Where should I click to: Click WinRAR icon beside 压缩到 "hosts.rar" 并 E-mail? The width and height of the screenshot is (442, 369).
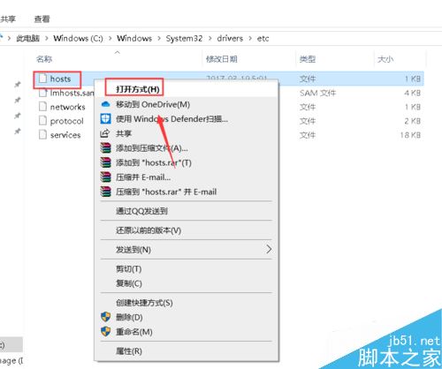tap(105, 192)
